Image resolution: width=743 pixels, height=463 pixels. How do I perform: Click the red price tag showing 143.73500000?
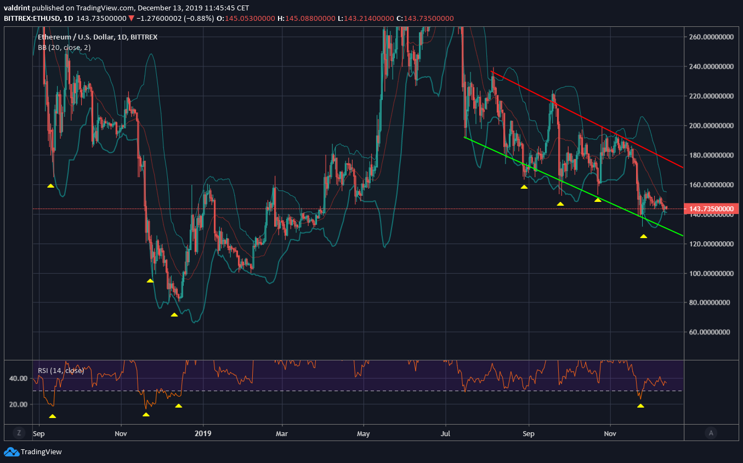tap(712, 208)
